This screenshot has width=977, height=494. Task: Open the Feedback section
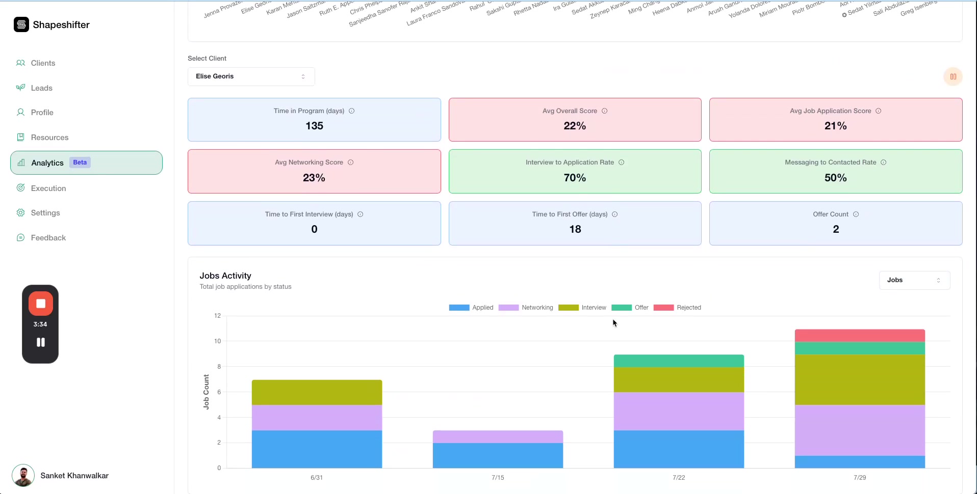[48, 238]
